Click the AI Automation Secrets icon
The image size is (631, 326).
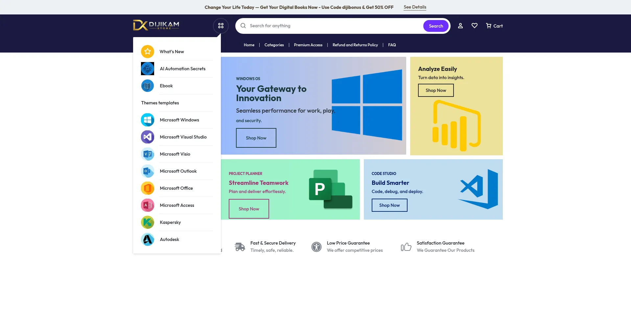148,69
